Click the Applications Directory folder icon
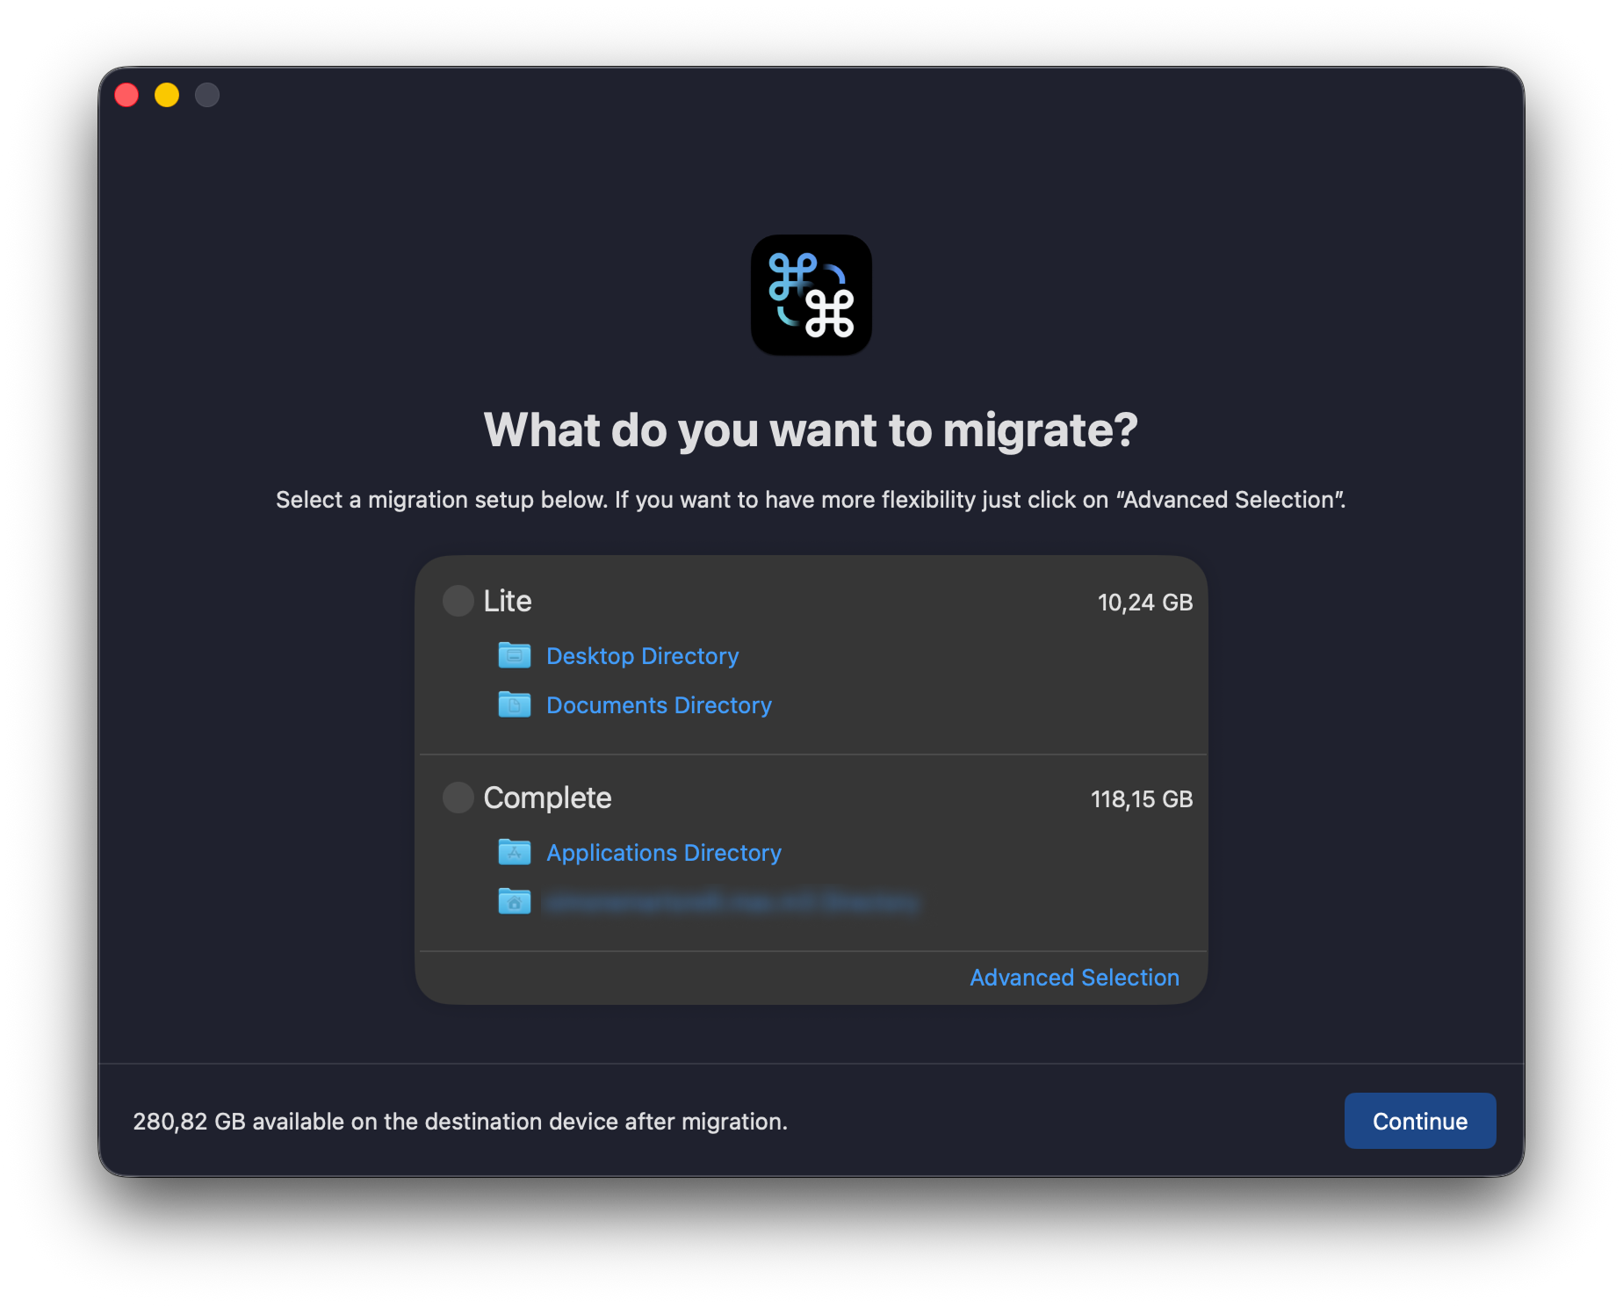The image size is (1623, 1307). pos(514,852)
